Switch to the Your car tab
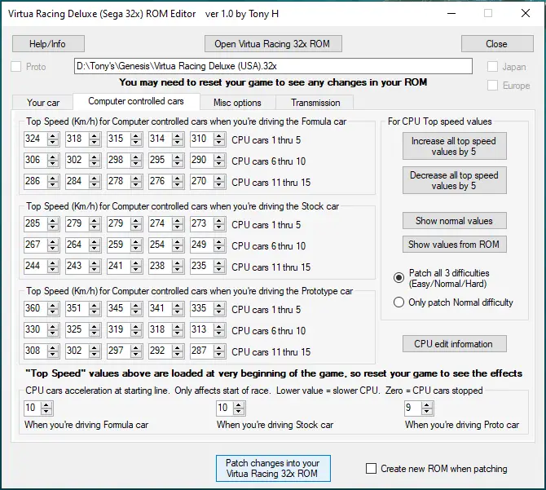This screenshot has height=490, width=546. click(x=43, y=103)
